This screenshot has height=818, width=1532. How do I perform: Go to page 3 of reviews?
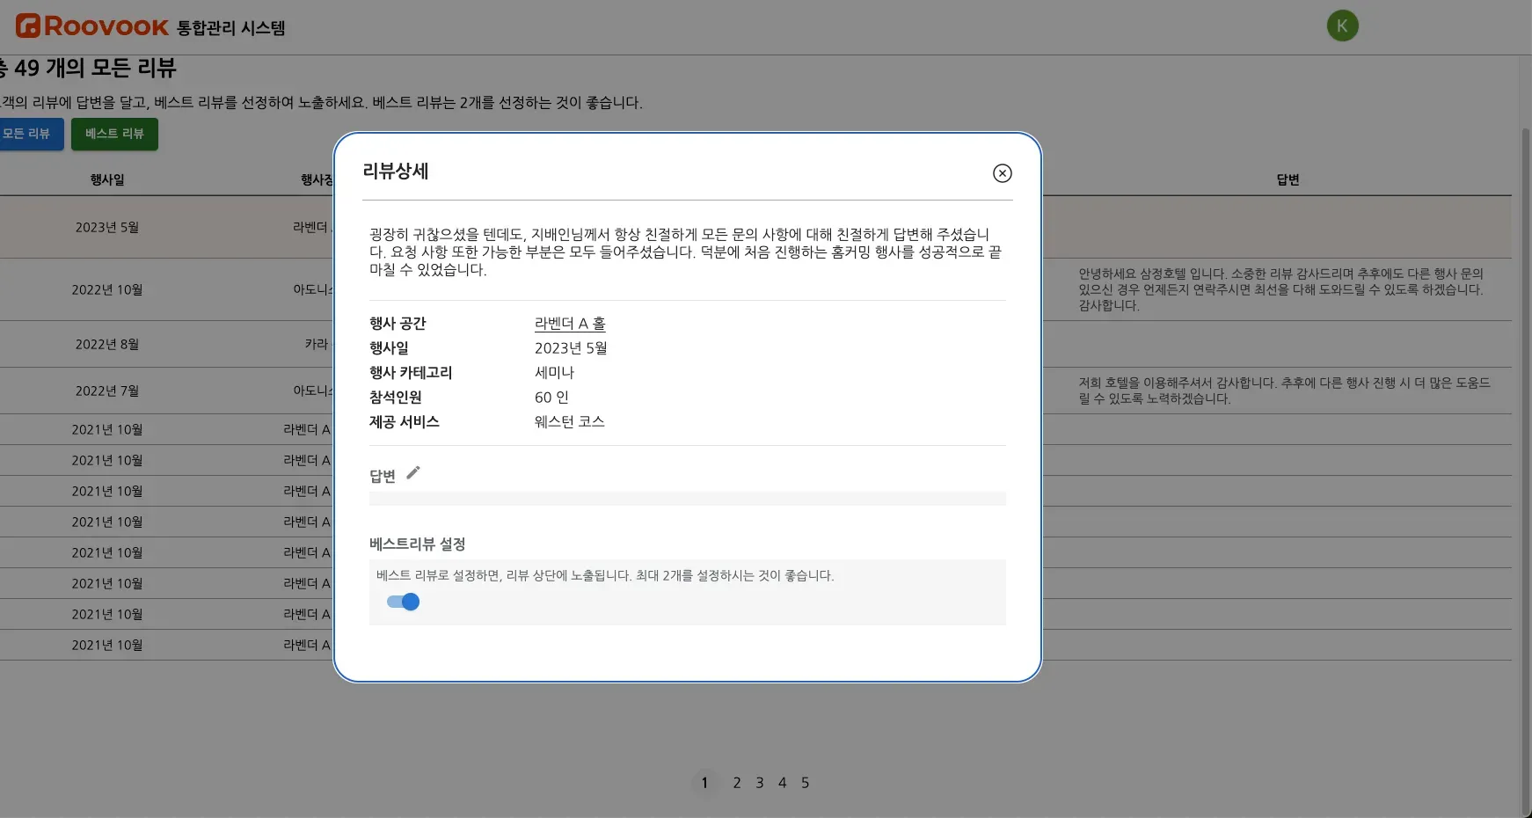click(x=759, y=783)
